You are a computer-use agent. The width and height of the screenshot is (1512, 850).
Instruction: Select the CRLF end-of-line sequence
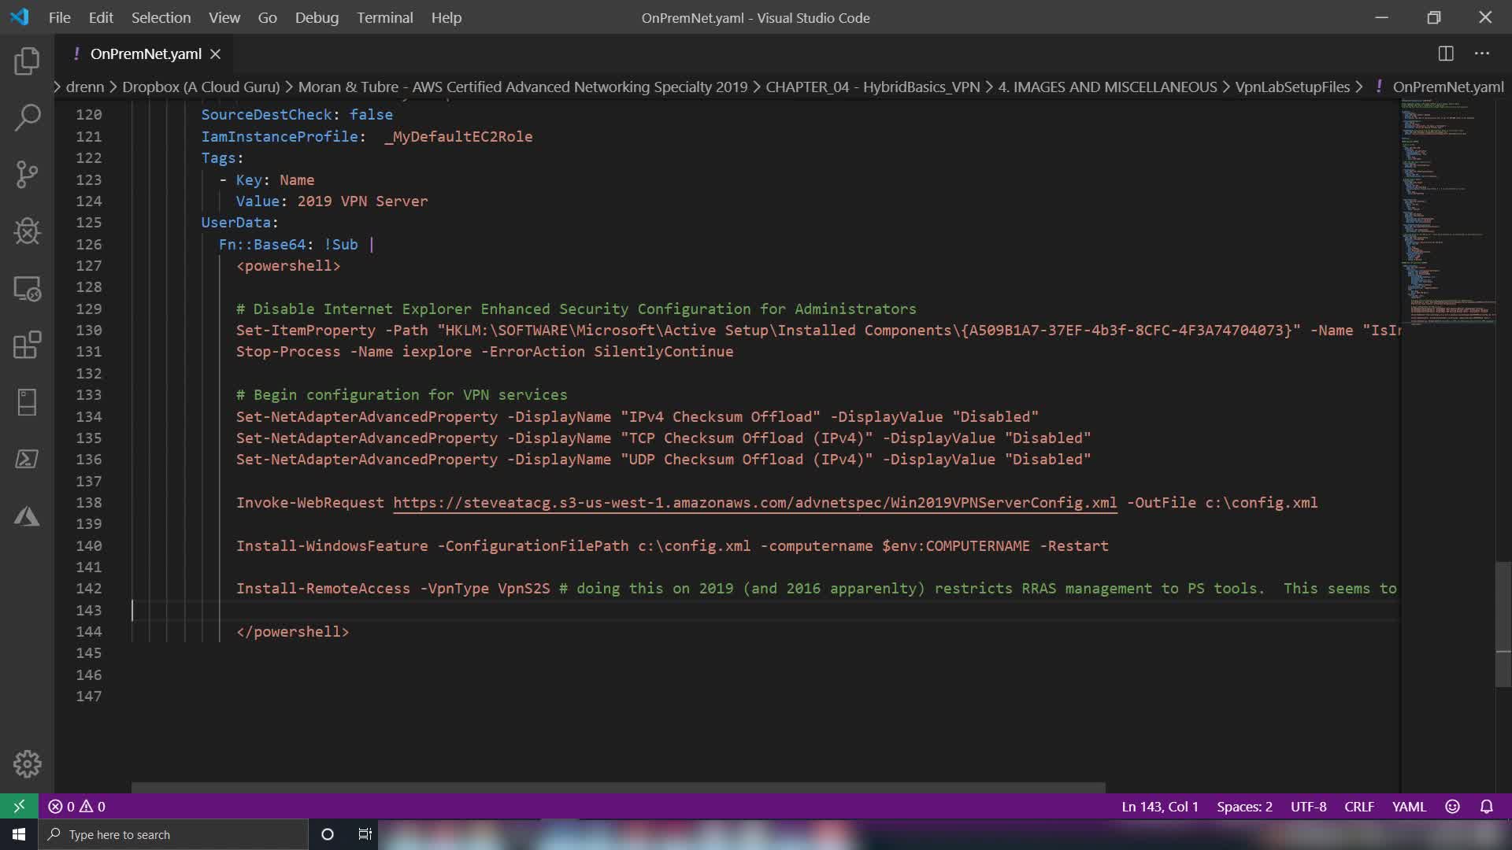pos(1358,807)
